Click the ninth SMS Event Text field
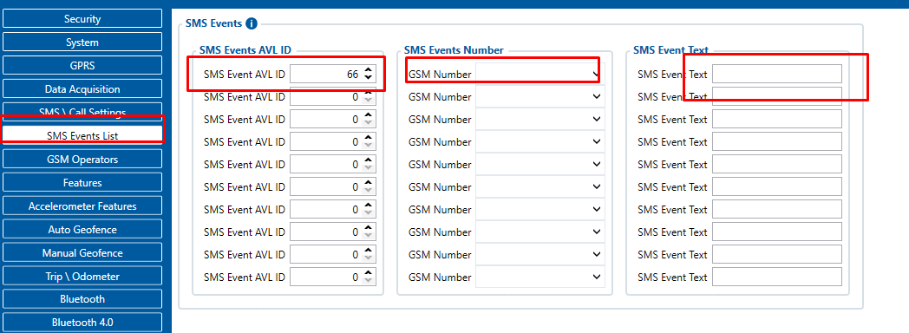This screenshot has width=909, height=333. point(777,255)
